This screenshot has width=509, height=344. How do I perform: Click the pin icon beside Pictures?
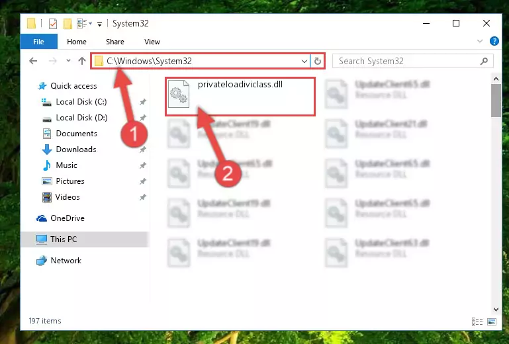142,181
